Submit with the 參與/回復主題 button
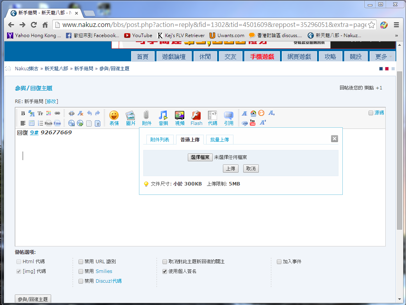Image resolution: width=406 pixels, height=305 pixels. [x=33, y=299]
